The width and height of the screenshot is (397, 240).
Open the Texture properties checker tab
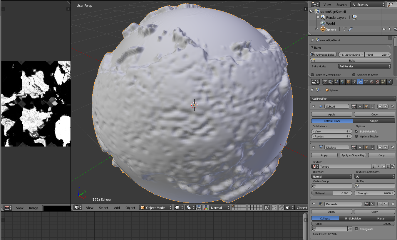(378, 82)
